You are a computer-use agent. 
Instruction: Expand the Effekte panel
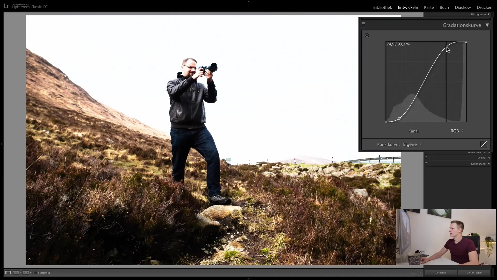[488, 158]
